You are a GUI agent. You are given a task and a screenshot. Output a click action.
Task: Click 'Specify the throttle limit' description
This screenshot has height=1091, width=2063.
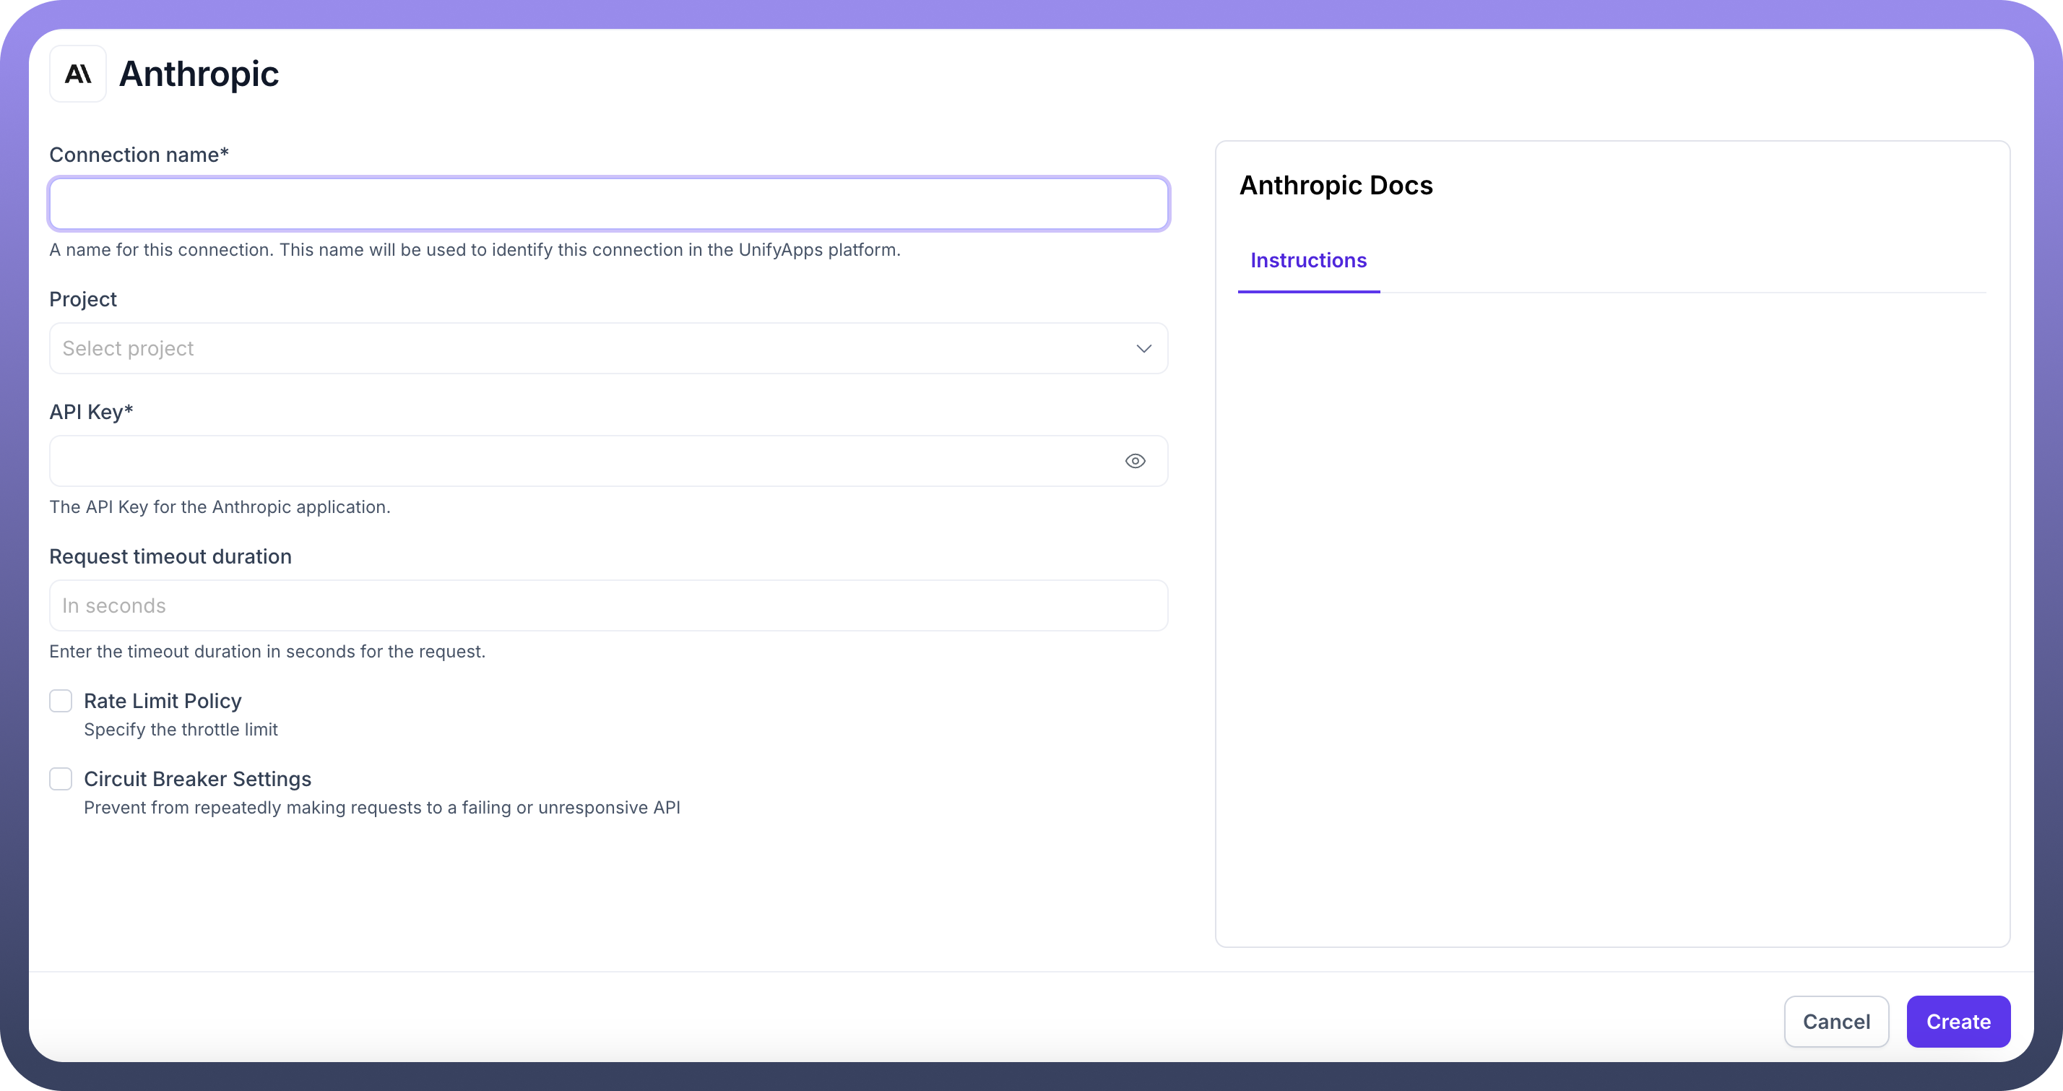pyautogui.click(x=180, y=730)
